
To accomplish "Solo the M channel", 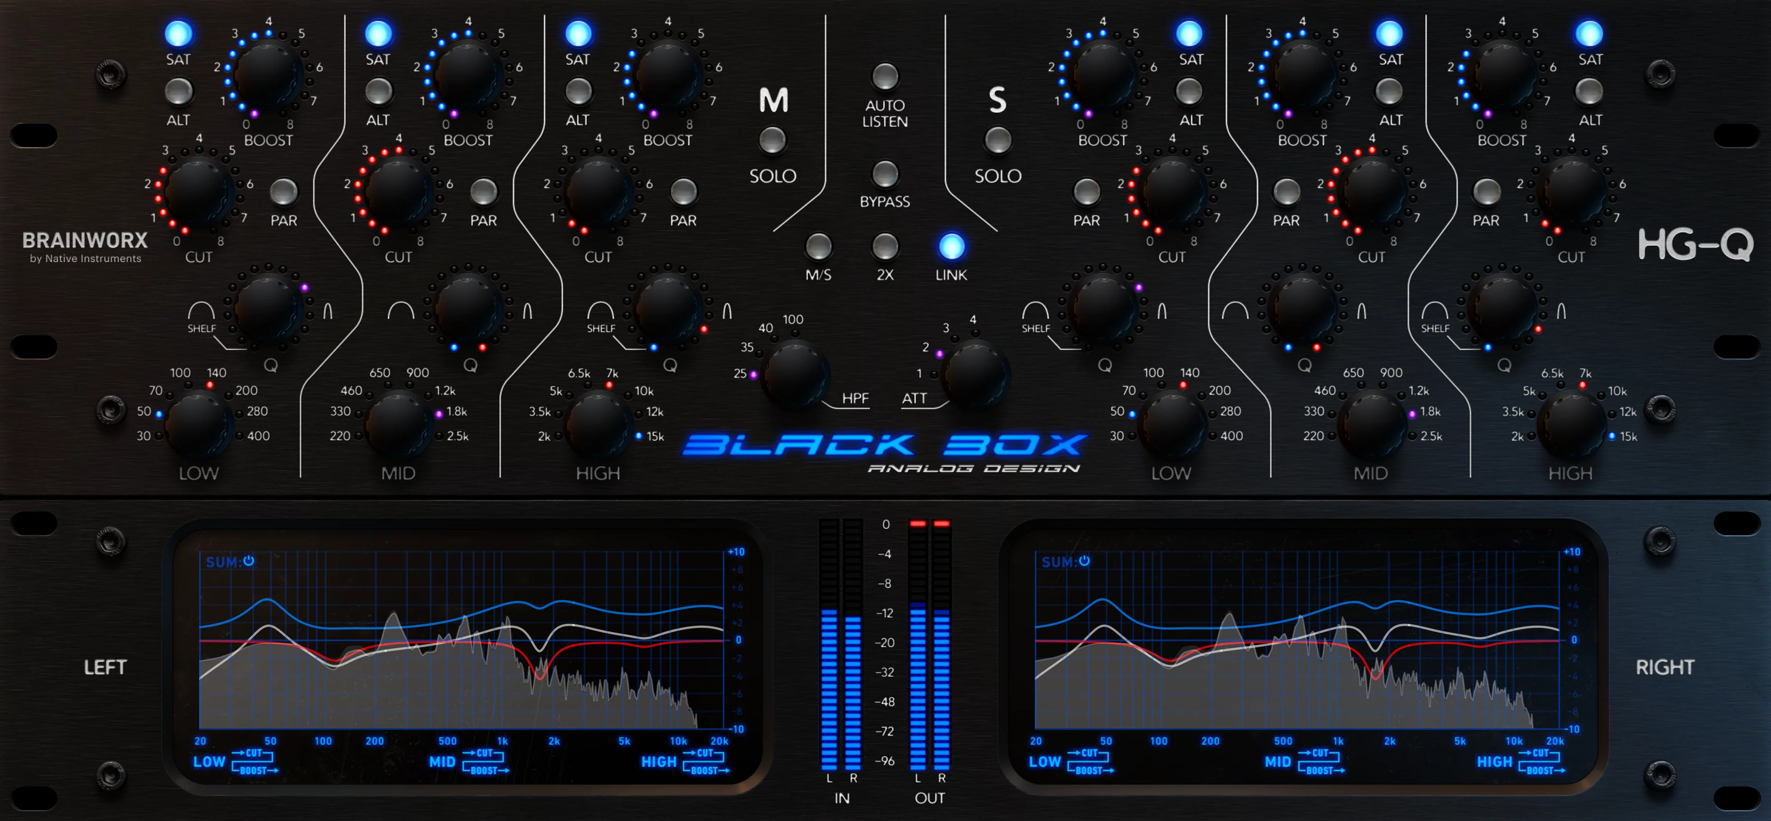I will point(773,140).
